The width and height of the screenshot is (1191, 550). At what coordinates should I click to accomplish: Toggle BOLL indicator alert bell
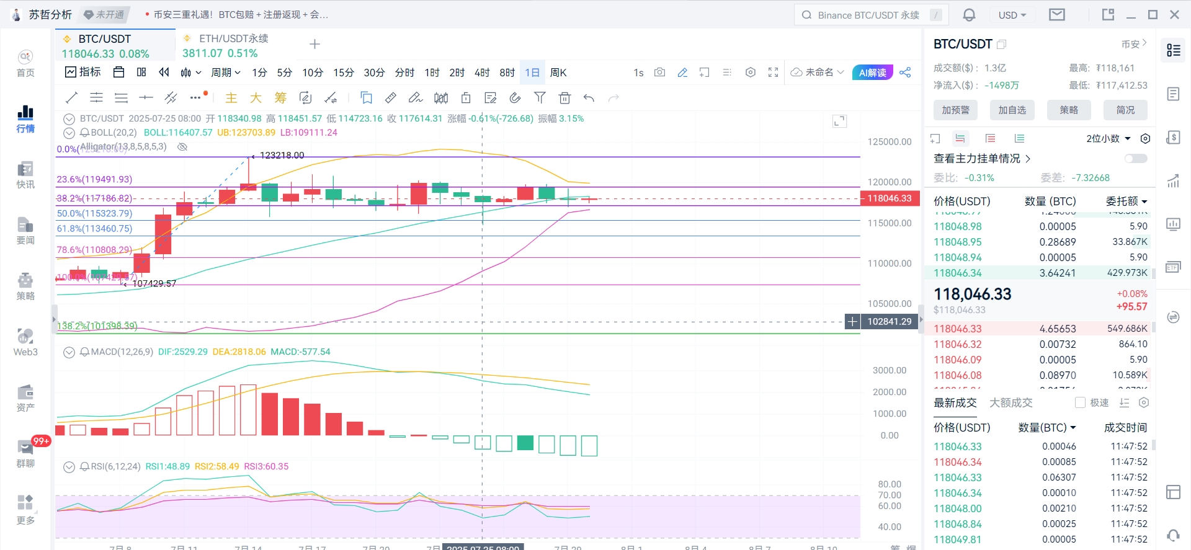pyautogui.click(x=84, y=133)
